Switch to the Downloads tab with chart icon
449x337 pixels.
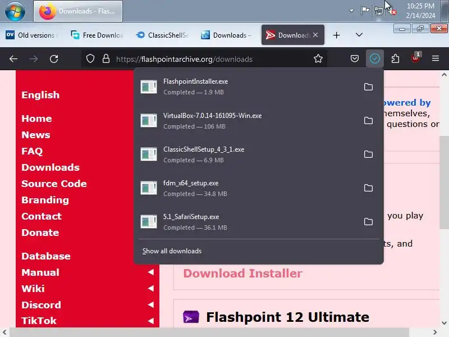227,35
